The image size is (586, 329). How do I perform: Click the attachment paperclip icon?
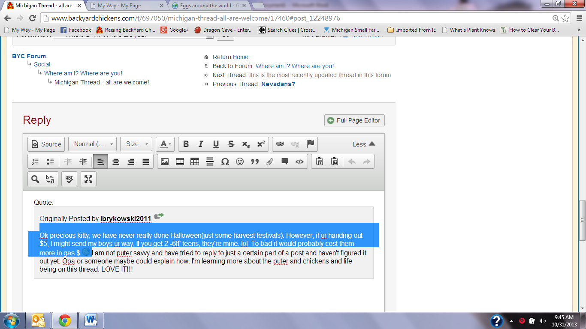point(270,162)
